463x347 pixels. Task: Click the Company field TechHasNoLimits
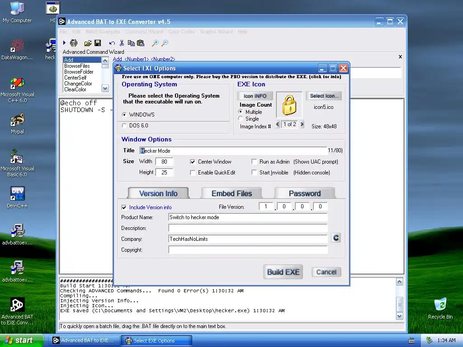click(248, 239)
